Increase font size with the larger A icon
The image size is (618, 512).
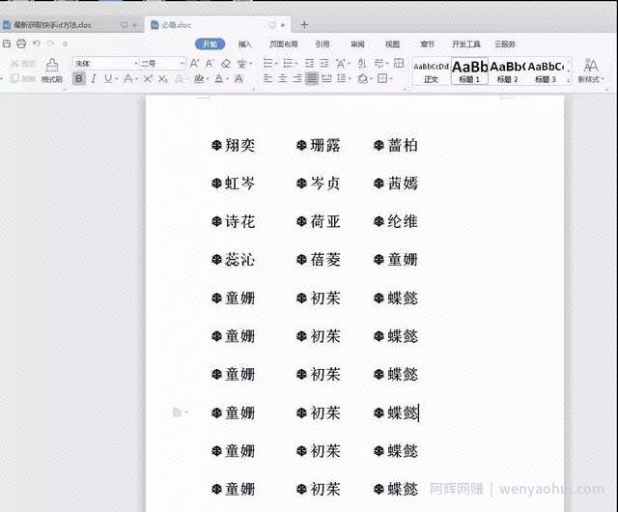coord(195,63)
